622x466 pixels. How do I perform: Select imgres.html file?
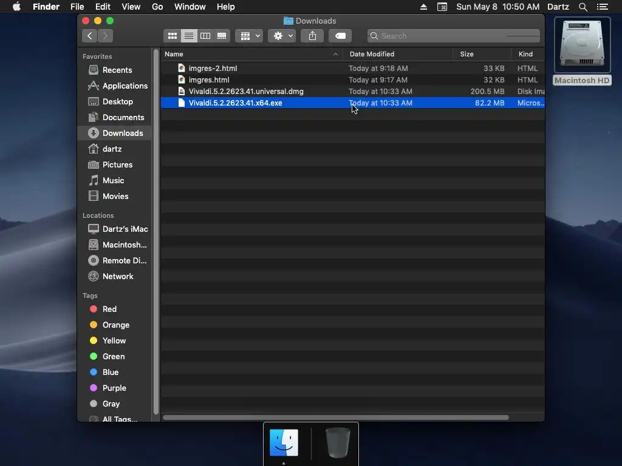353,80
